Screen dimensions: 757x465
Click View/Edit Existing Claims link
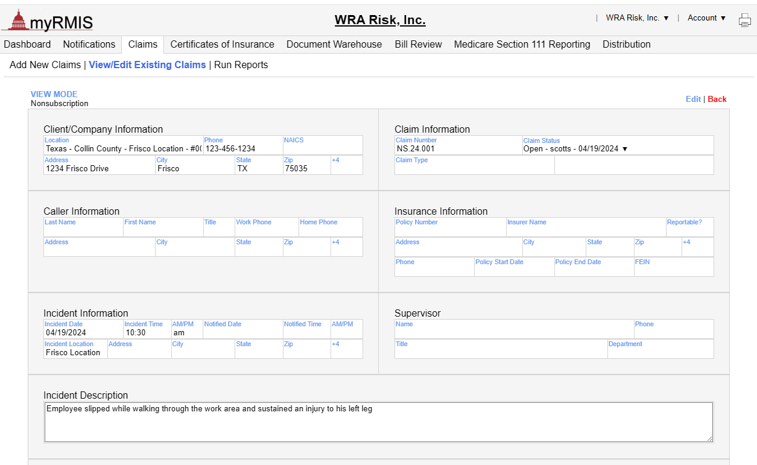click(147, 65)
